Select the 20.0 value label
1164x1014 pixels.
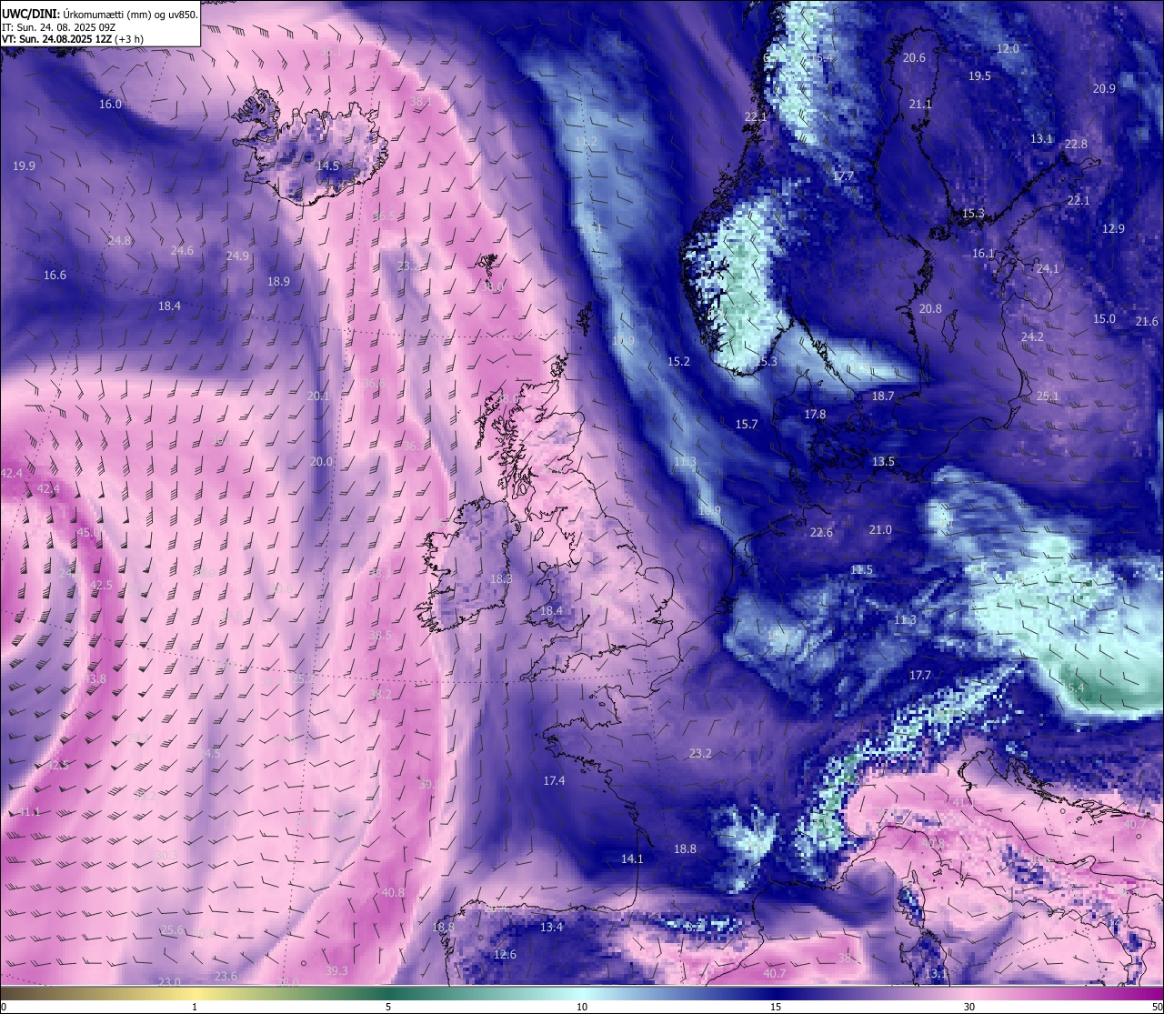tap(321, 462)
